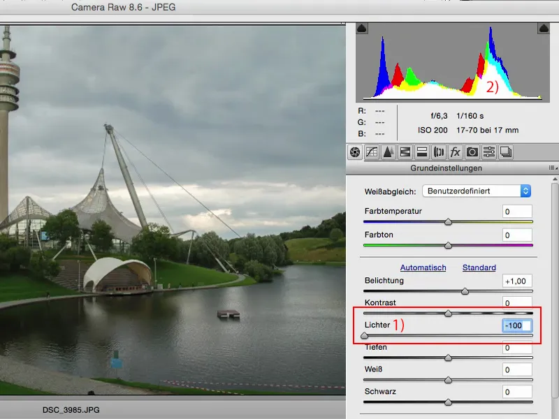Click the ISO 200 exposure info
559x419 pixels.
coord(433,130)
